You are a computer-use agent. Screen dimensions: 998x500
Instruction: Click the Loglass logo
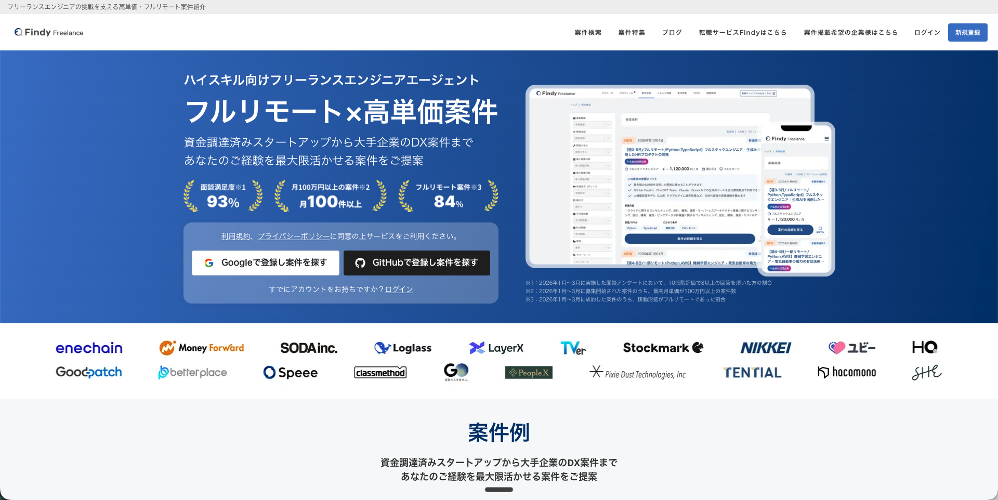403,348
